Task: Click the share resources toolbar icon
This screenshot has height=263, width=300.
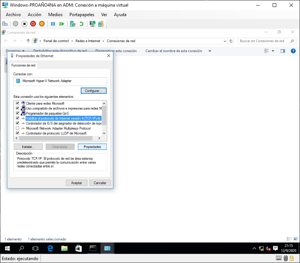Action: point(101,24)
